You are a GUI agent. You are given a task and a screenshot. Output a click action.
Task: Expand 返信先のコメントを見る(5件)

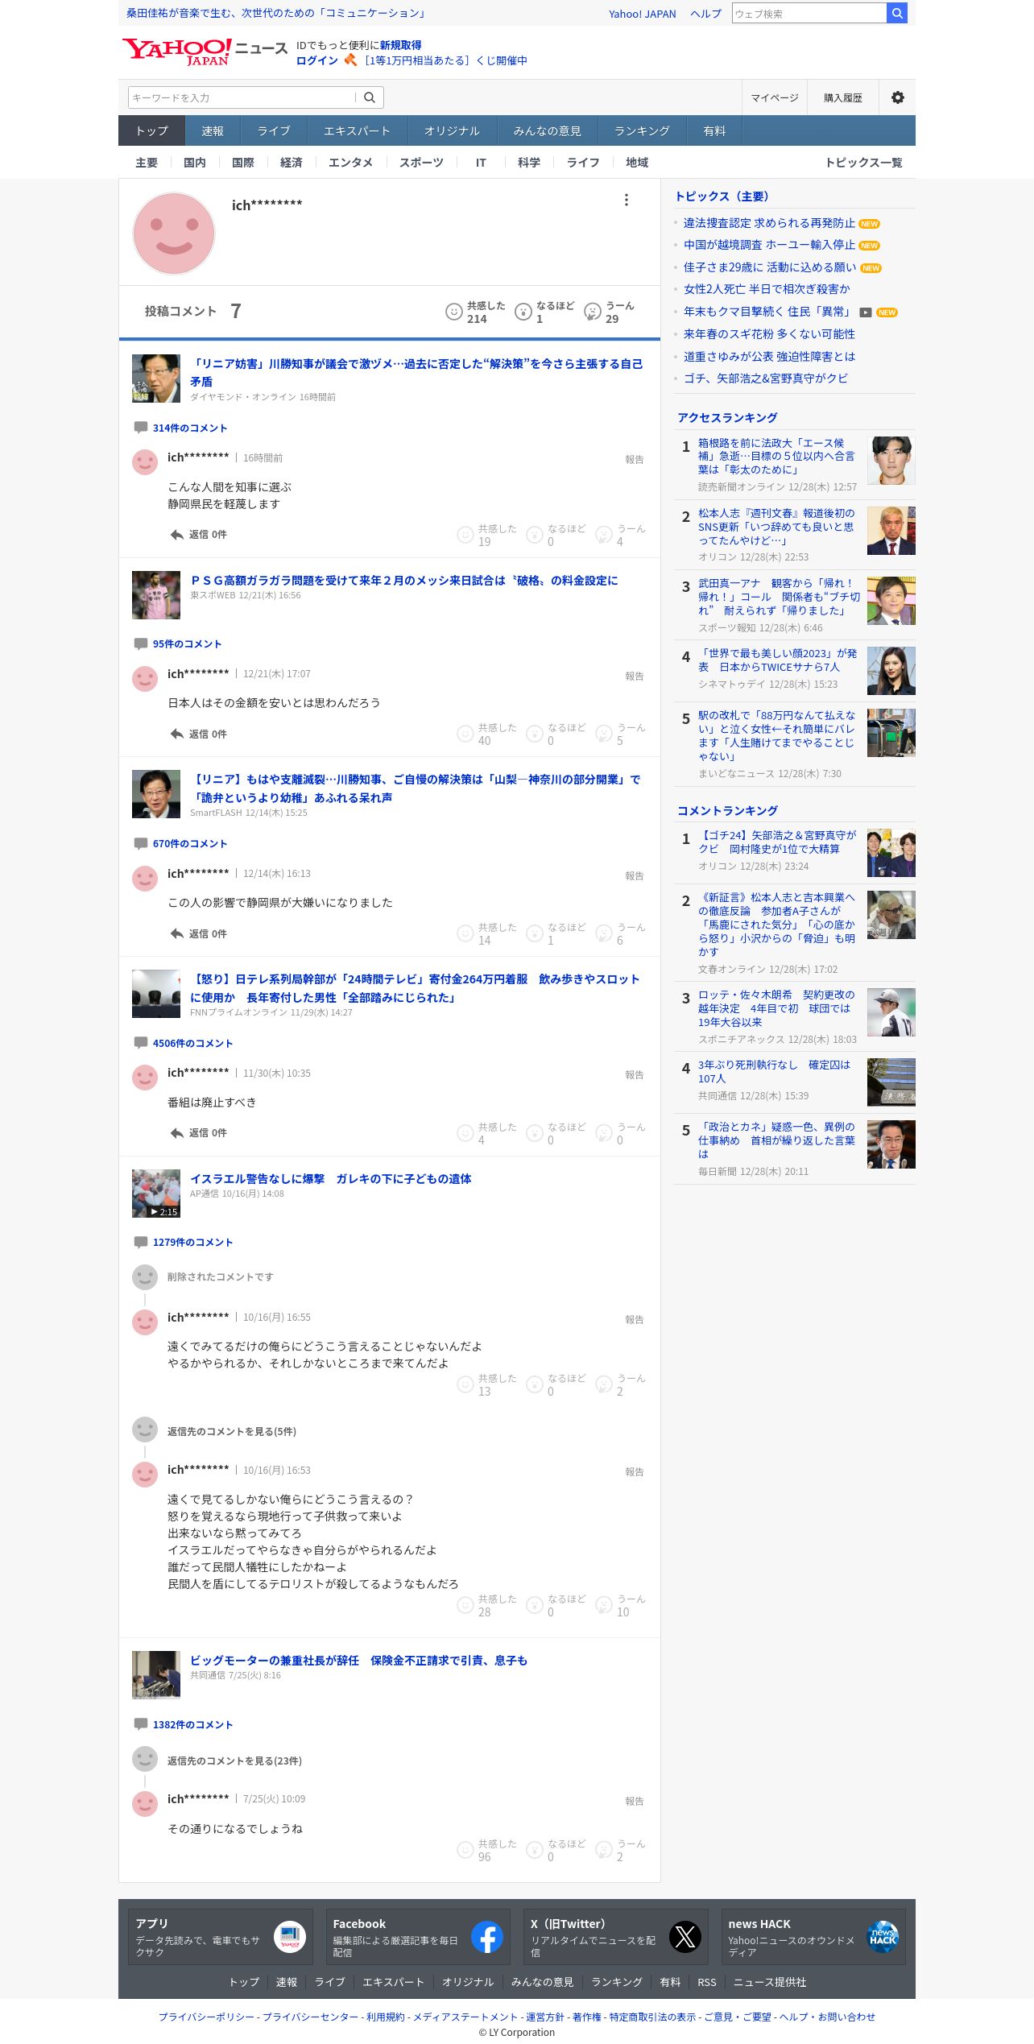coord(232,1431)
